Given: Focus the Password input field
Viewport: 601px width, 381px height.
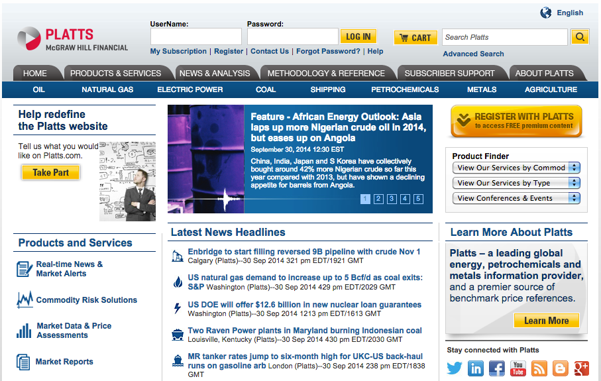Looking at the screenshot, I should point(292,37).
